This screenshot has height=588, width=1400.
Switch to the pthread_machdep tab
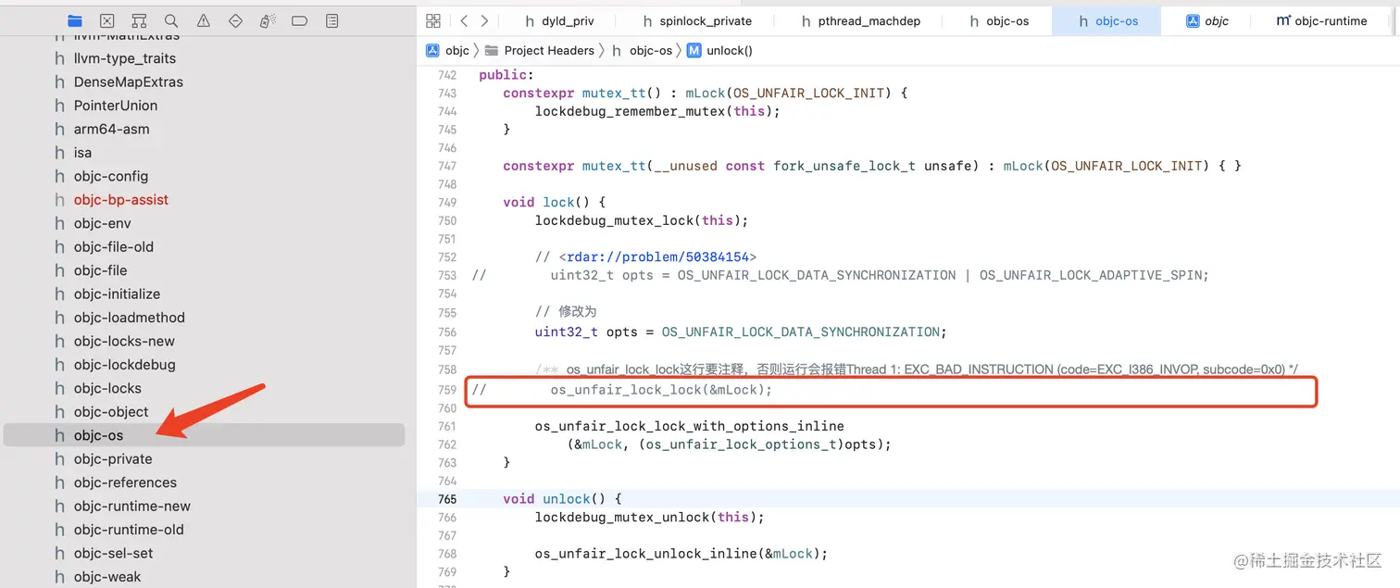[x=860, y=20]
